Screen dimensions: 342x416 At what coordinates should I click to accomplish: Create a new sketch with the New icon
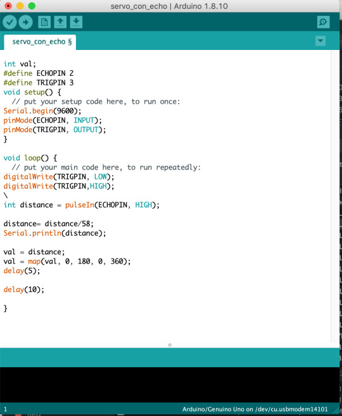pyautogui.click(x=44, y=22)
